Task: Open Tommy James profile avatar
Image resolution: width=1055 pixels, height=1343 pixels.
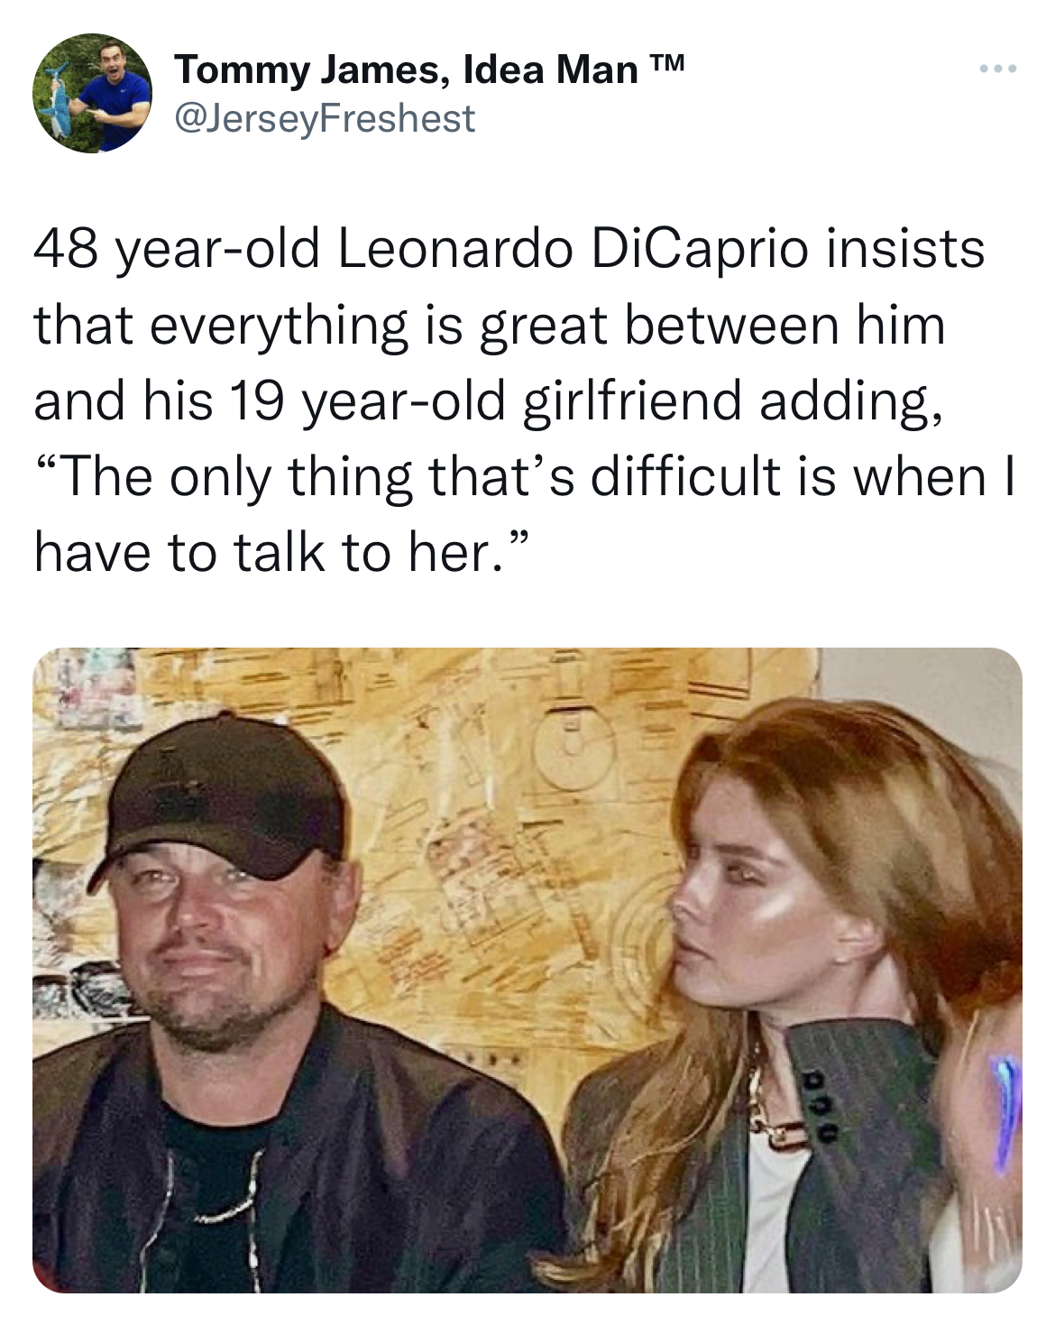Action: point(93,93)
